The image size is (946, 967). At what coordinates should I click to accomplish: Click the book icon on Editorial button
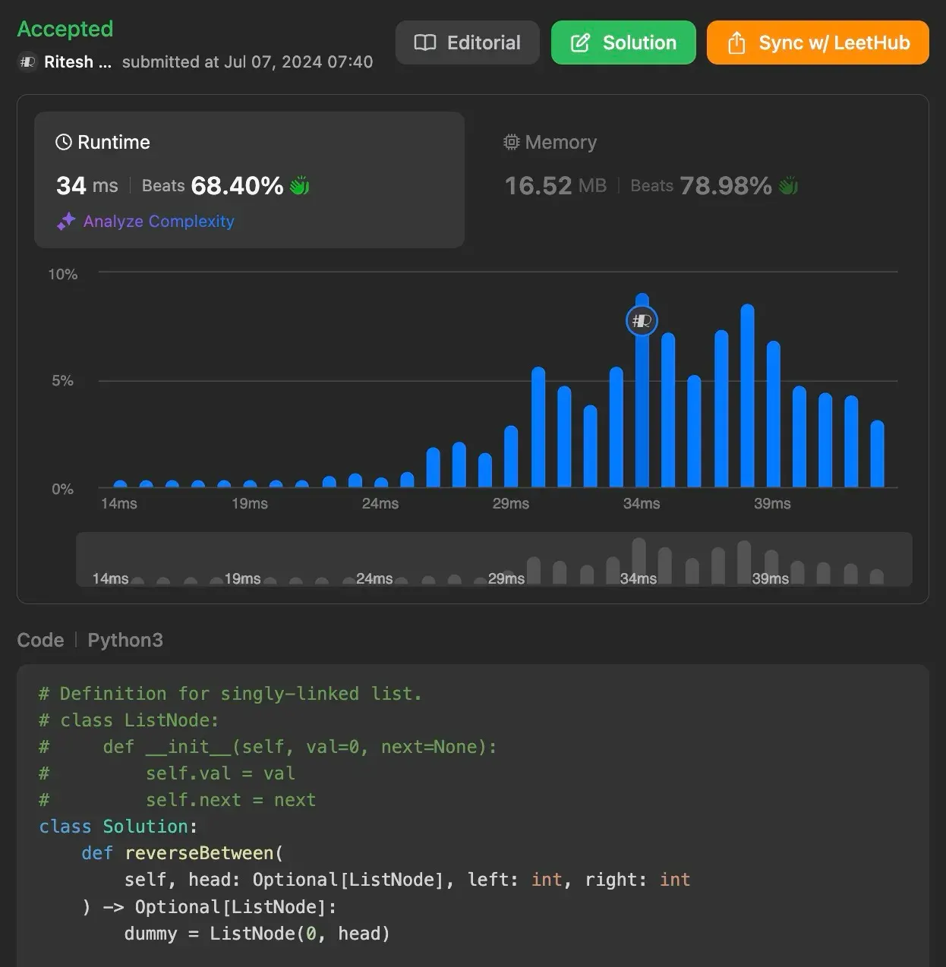pyautogui.click(x=424, y=43)
